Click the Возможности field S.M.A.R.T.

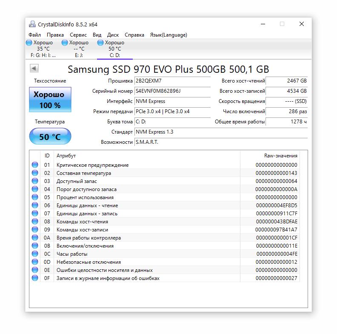(221, 142)
